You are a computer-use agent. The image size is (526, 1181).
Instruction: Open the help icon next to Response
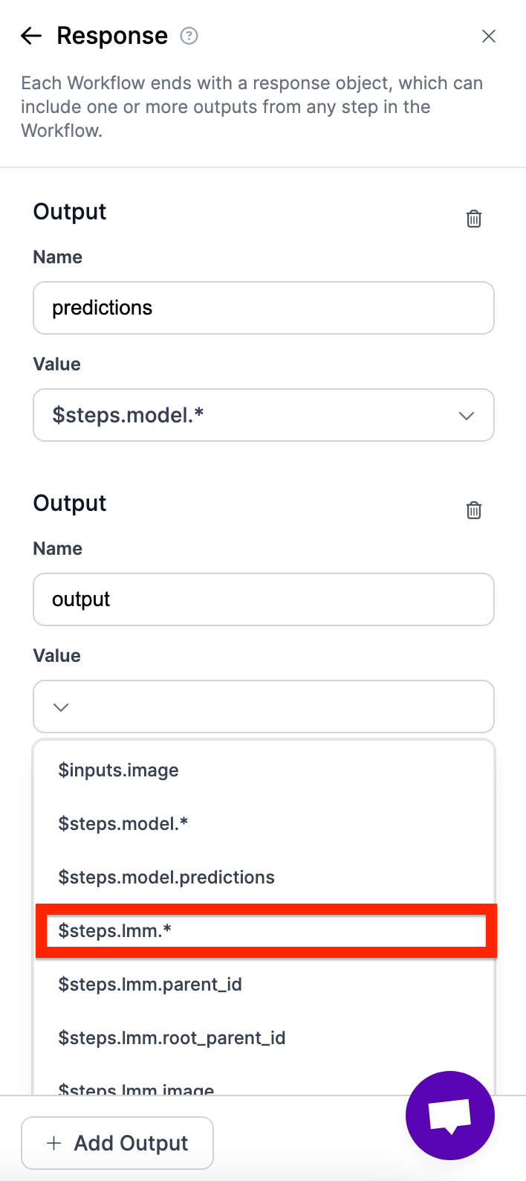click(189, 36)
